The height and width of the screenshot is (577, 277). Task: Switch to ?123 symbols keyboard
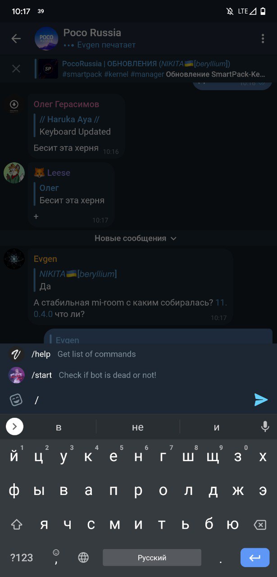point(22,558)
